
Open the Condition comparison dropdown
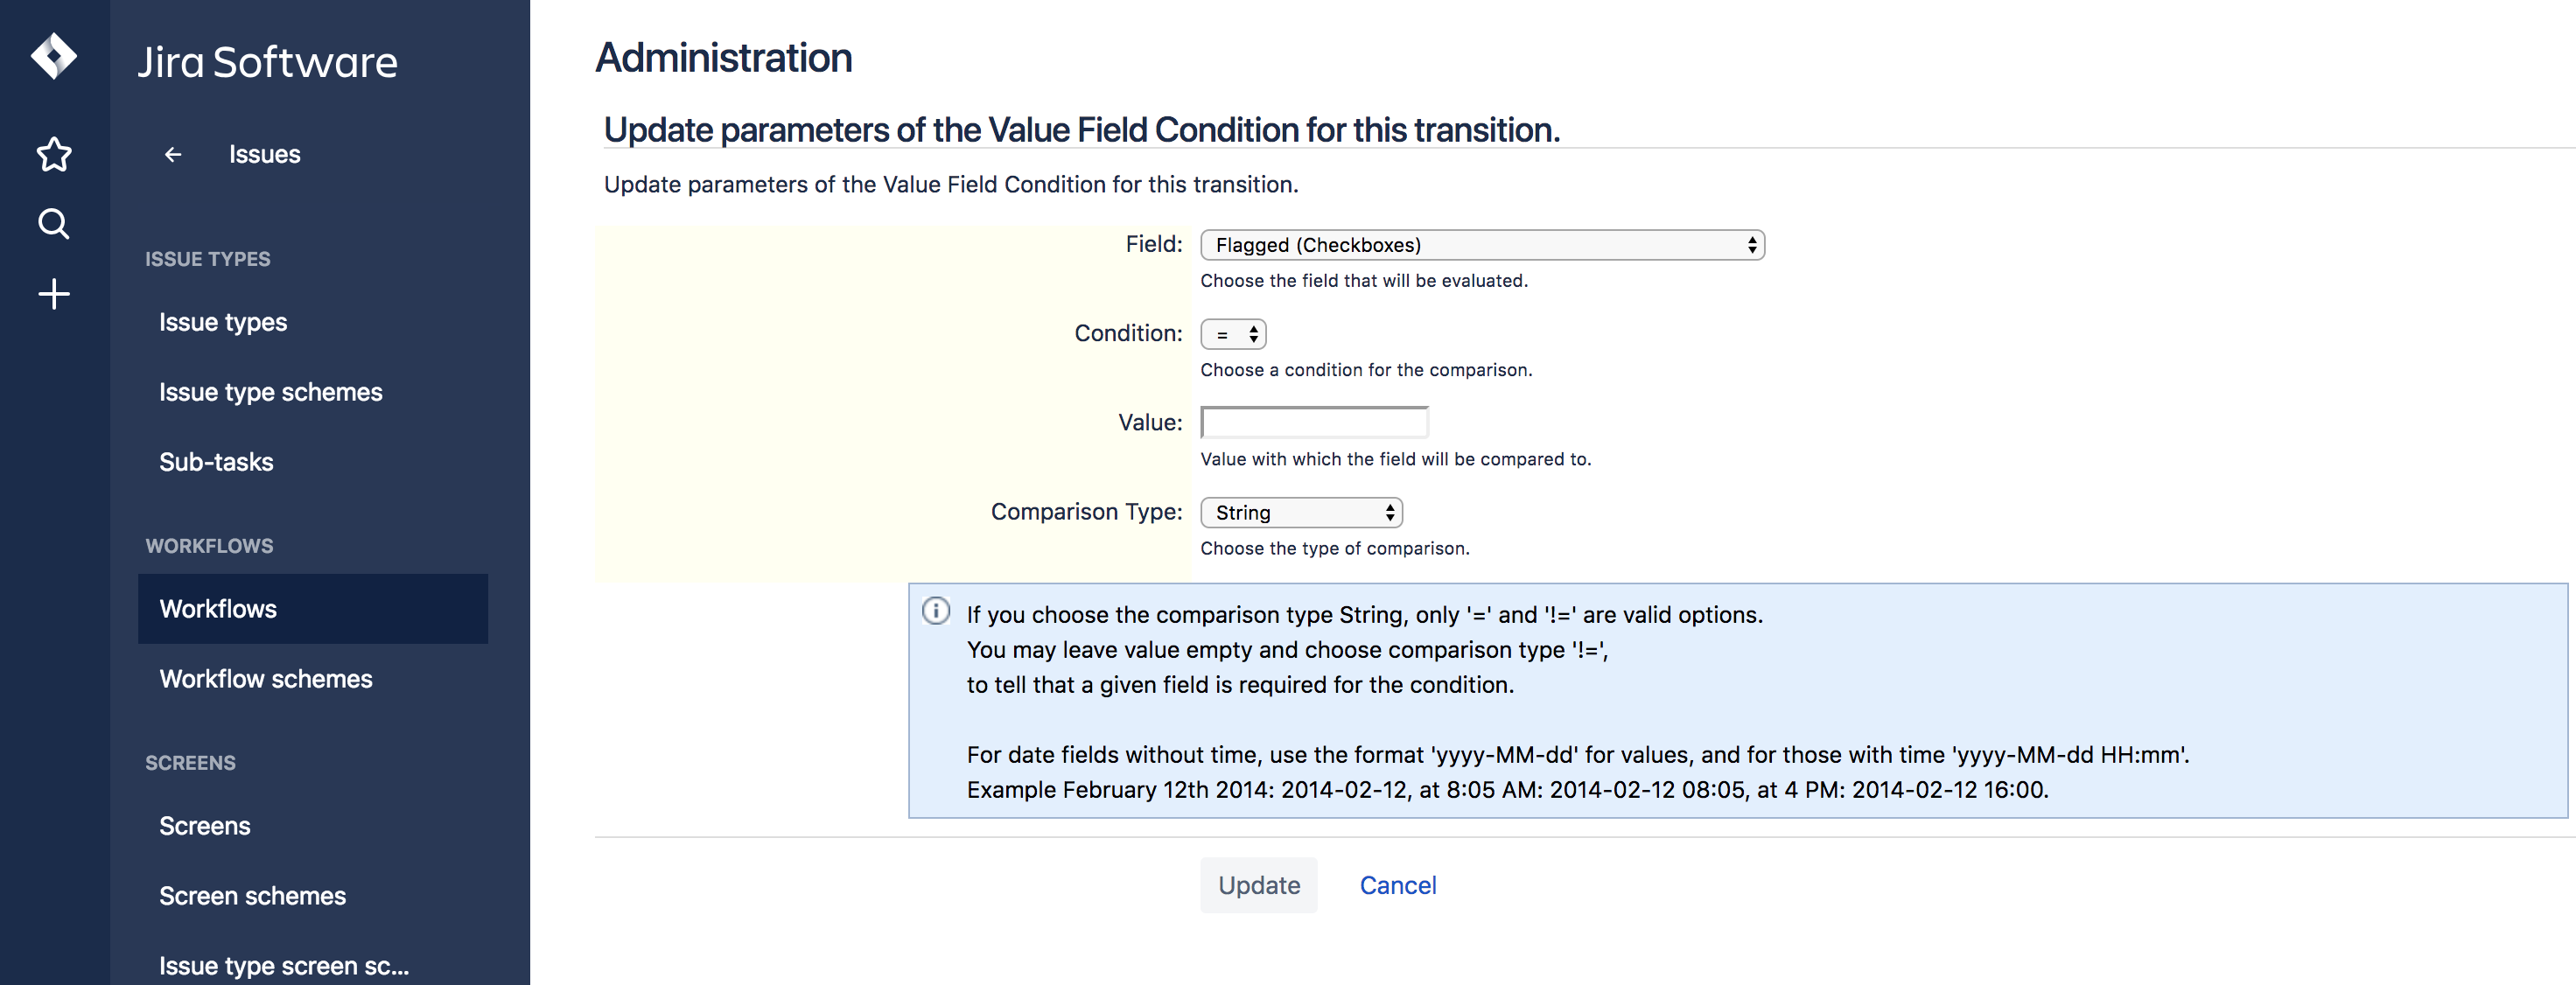[1233, 334]
